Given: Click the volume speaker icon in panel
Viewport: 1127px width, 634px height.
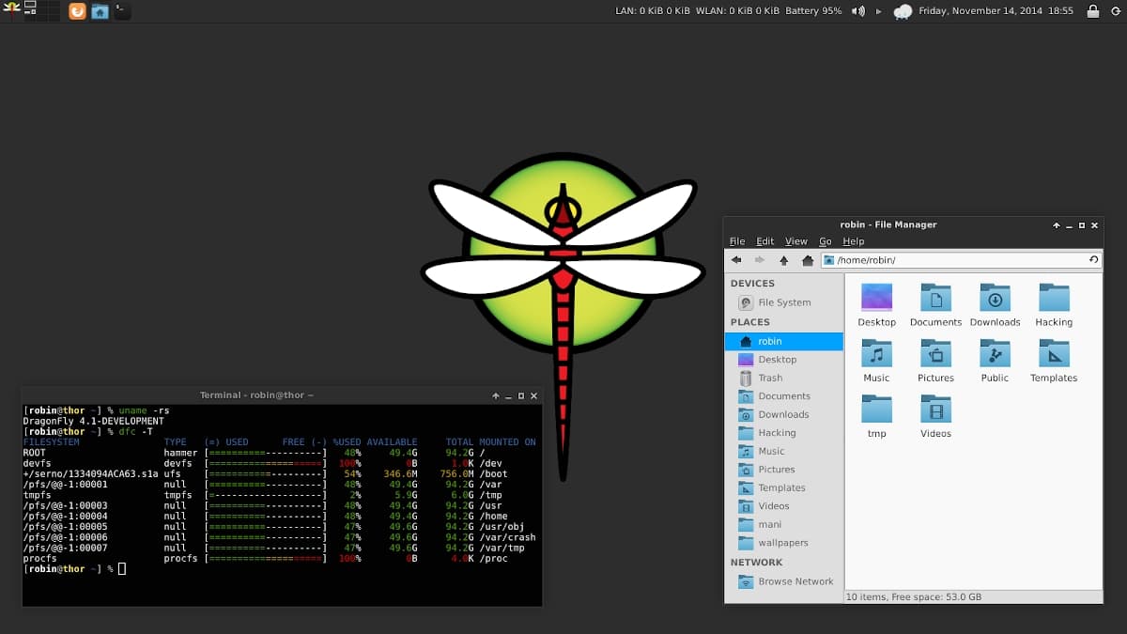Looking at the screenshot, I should pos(857,11).
